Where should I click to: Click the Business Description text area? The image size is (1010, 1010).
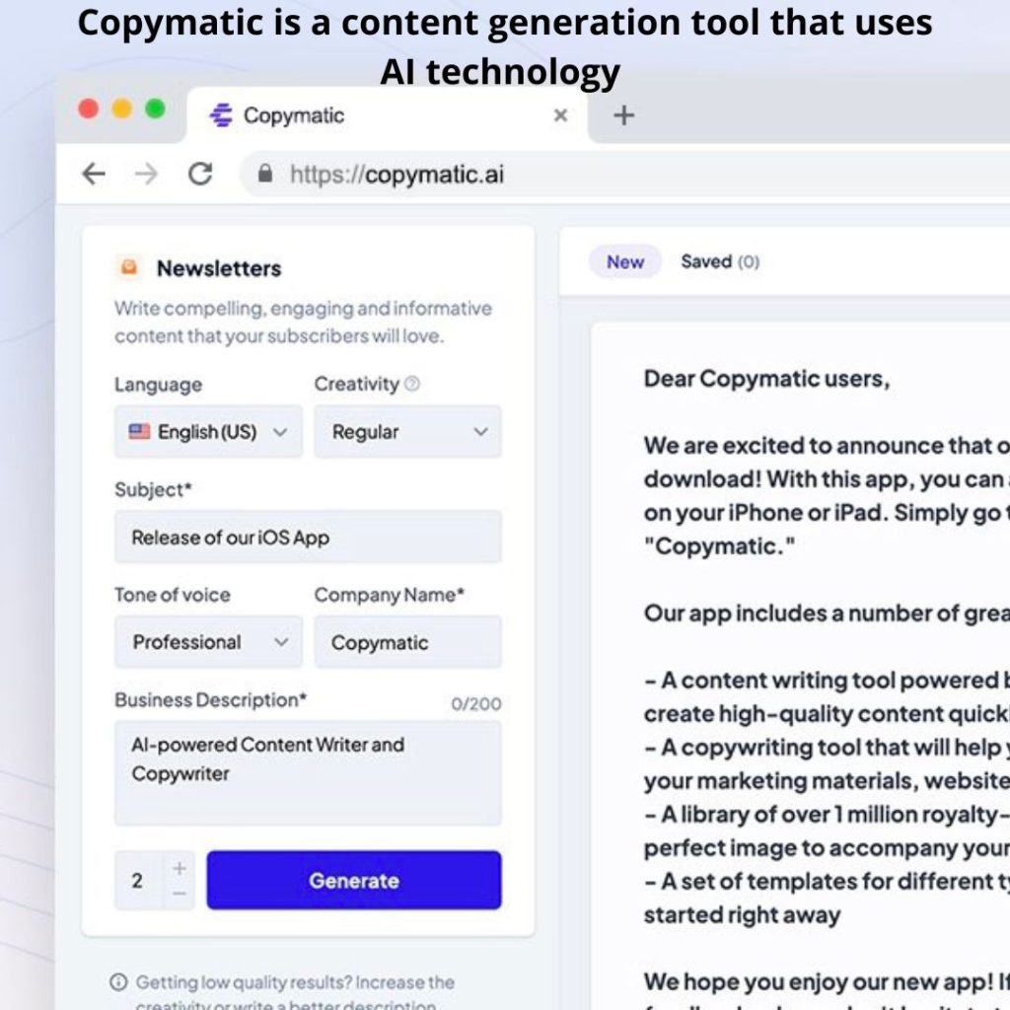tap(308, 773)
